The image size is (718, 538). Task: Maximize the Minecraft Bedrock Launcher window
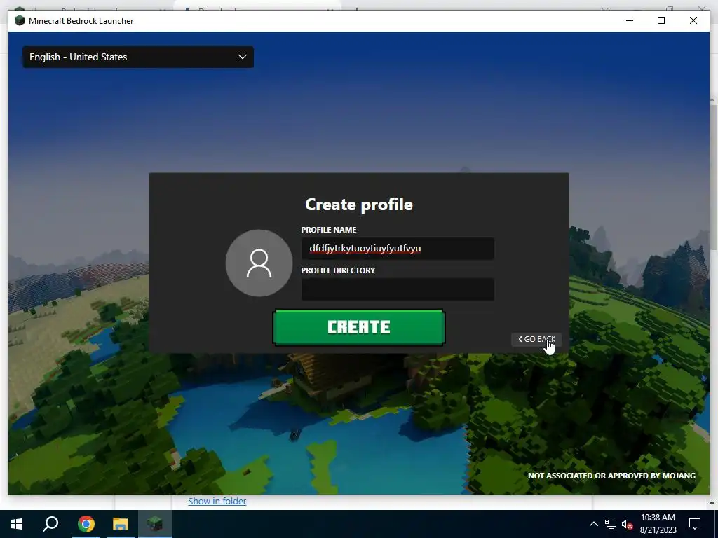[661, 20]
